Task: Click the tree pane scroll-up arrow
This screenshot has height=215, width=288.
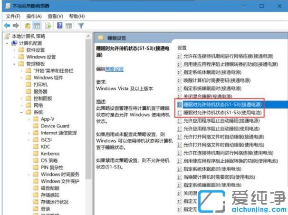Action: pyautogui.click(x=88, y=36)
